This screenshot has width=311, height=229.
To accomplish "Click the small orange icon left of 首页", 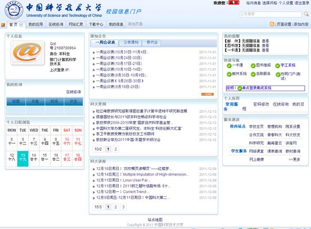I will click(3, 25).
